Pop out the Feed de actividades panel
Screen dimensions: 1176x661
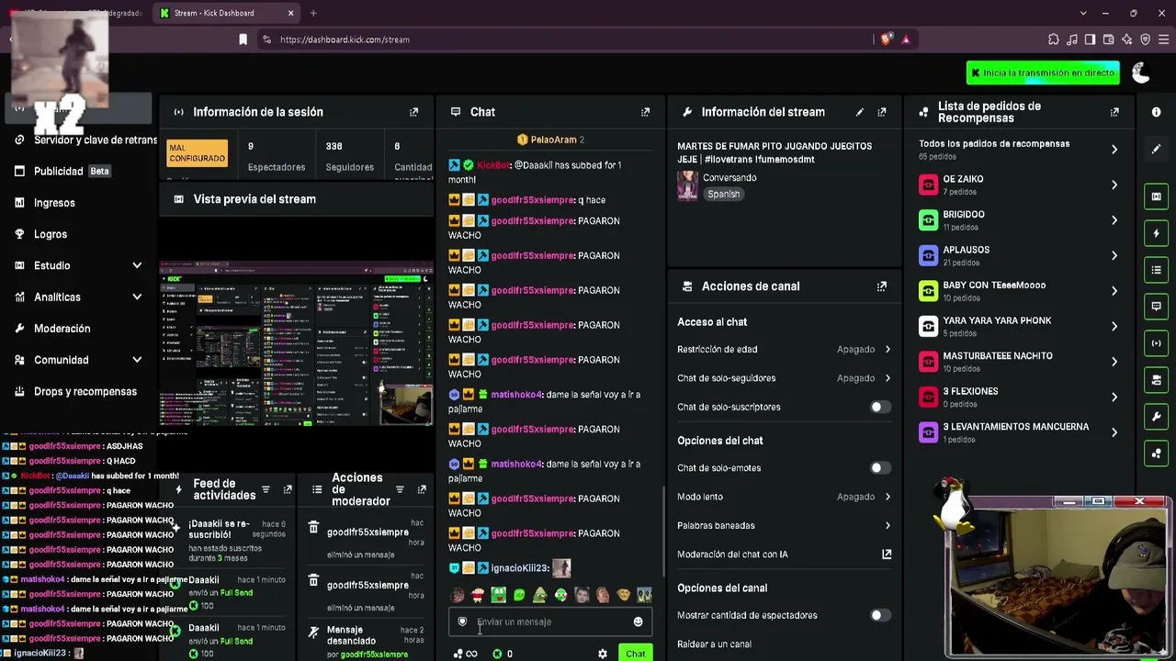pyautogui.click(x=288, y=490)
